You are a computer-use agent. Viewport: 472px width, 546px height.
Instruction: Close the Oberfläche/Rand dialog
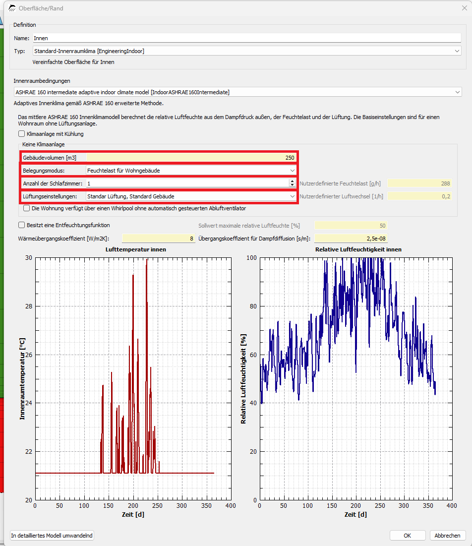465,8
